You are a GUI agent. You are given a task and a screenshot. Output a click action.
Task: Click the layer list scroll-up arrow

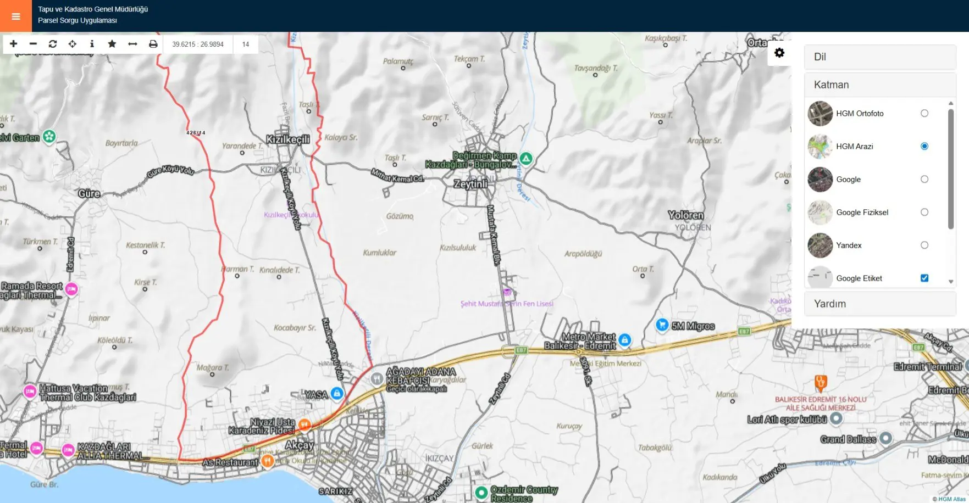951,103
